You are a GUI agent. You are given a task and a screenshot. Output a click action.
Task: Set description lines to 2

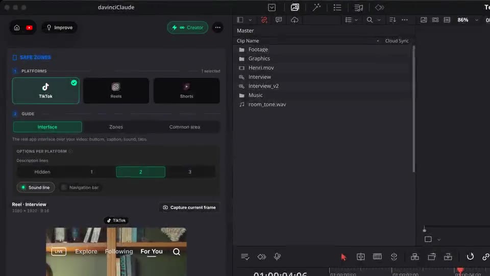point(141,172)
